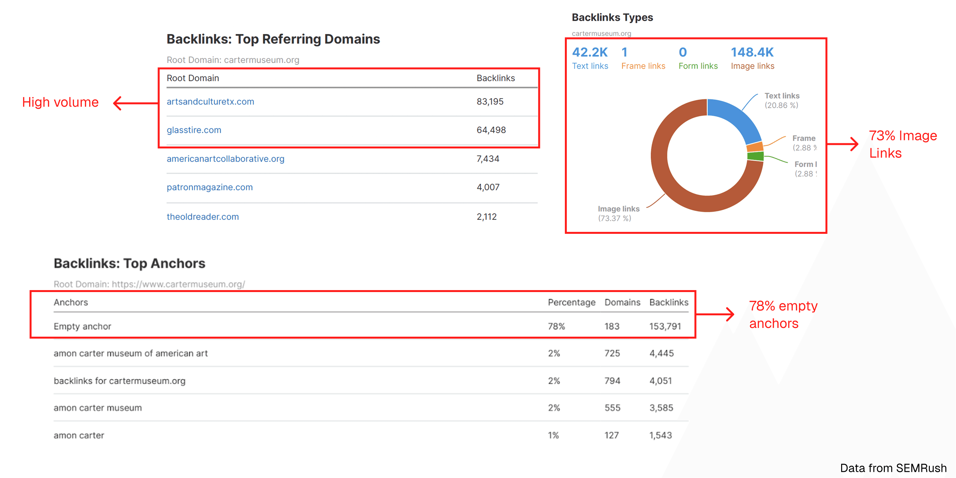Open the patronmagazine.com link

pos(209,187)
